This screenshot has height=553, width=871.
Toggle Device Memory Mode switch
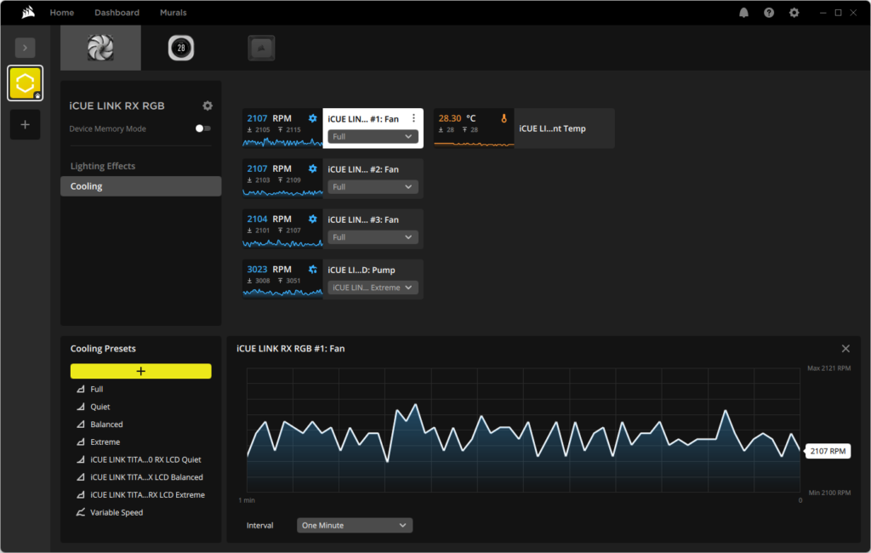[202, 128]
